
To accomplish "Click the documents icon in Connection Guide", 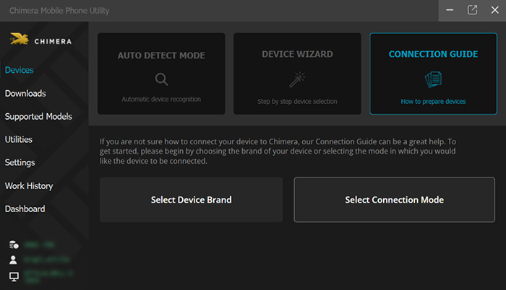I will [433, 79].
